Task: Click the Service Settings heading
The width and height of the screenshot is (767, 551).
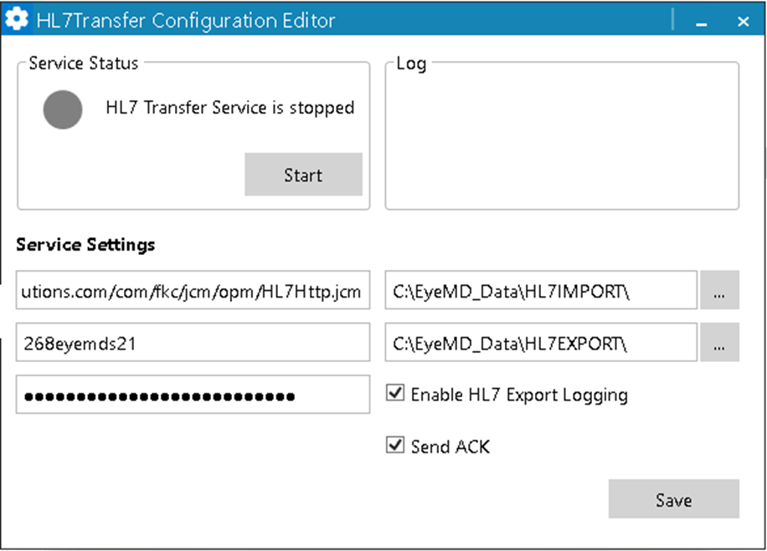Action: click(85, 245)
